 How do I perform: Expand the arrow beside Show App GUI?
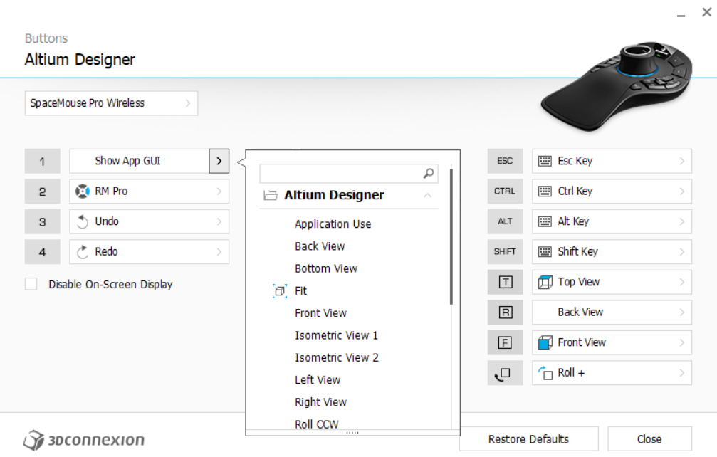(x=219, y=161)
